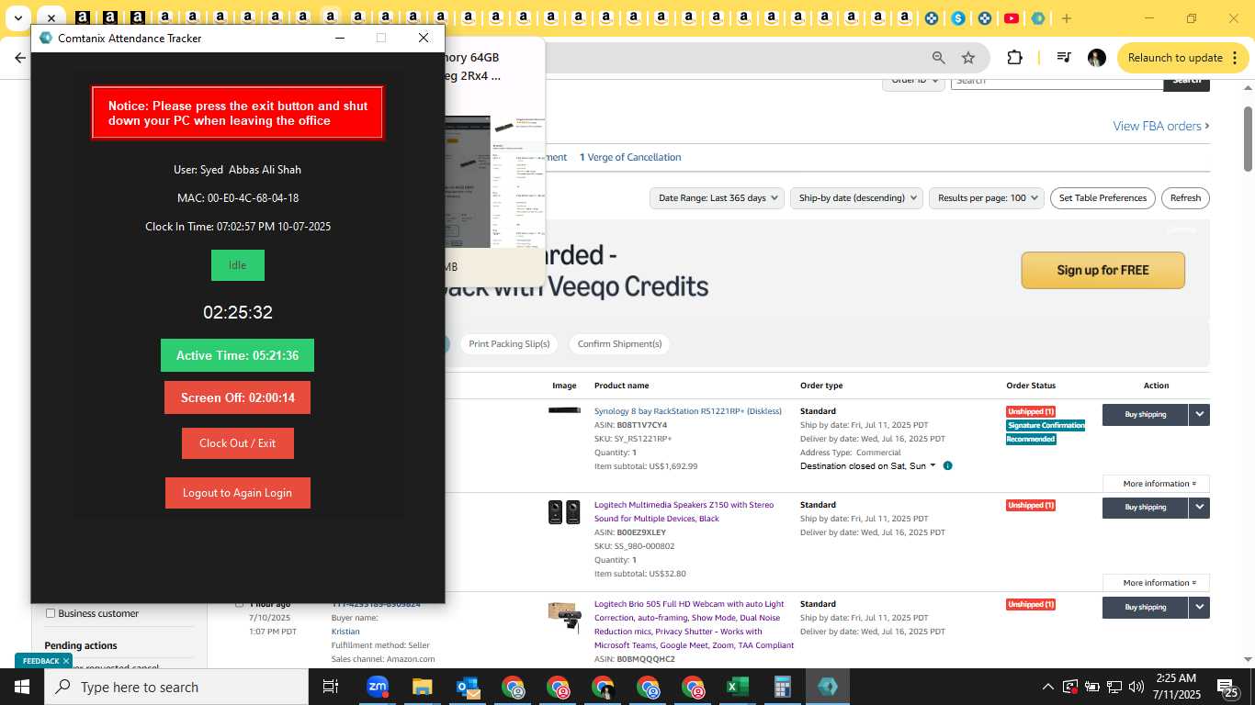Open the Chrome profile avatar
The image size is (1255, 705).
pos(1096,58)
